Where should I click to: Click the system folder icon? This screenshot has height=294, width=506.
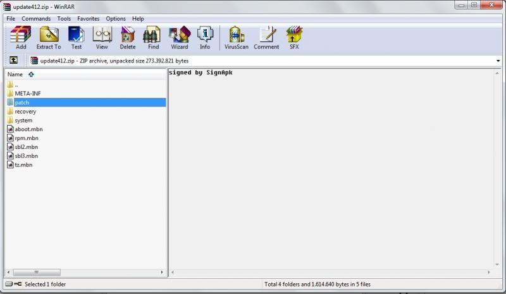click(x=10, y=120)
